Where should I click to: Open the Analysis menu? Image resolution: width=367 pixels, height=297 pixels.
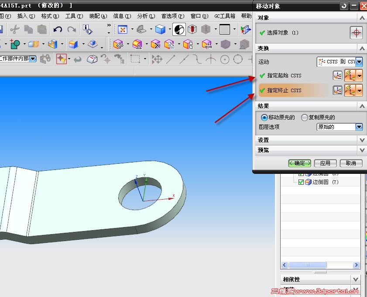click(146, 16)
